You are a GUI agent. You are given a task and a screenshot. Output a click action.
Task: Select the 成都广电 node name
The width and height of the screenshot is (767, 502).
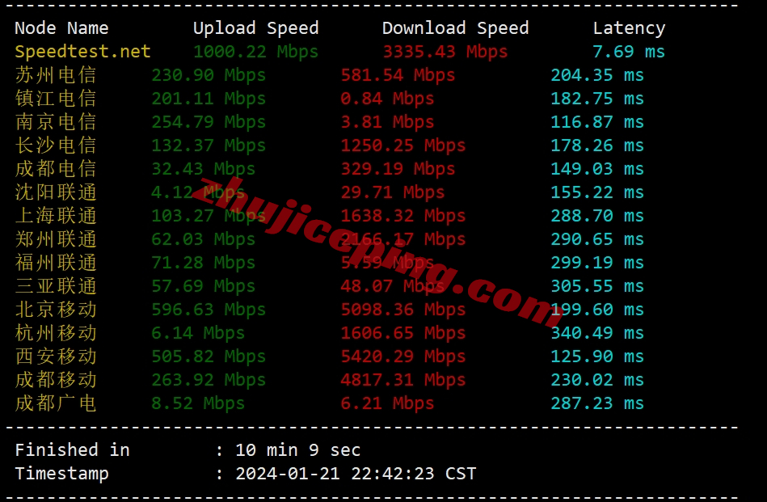pyautogui.click(x=55, y=403)
